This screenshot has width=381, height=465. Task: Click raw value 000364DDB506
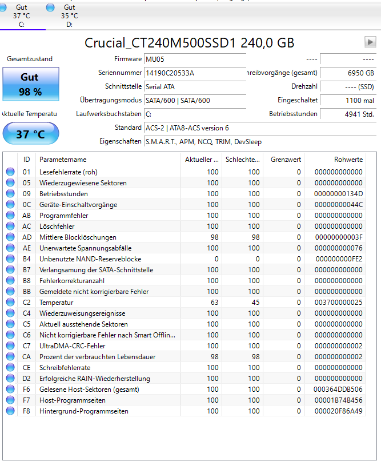pos(338,390)
